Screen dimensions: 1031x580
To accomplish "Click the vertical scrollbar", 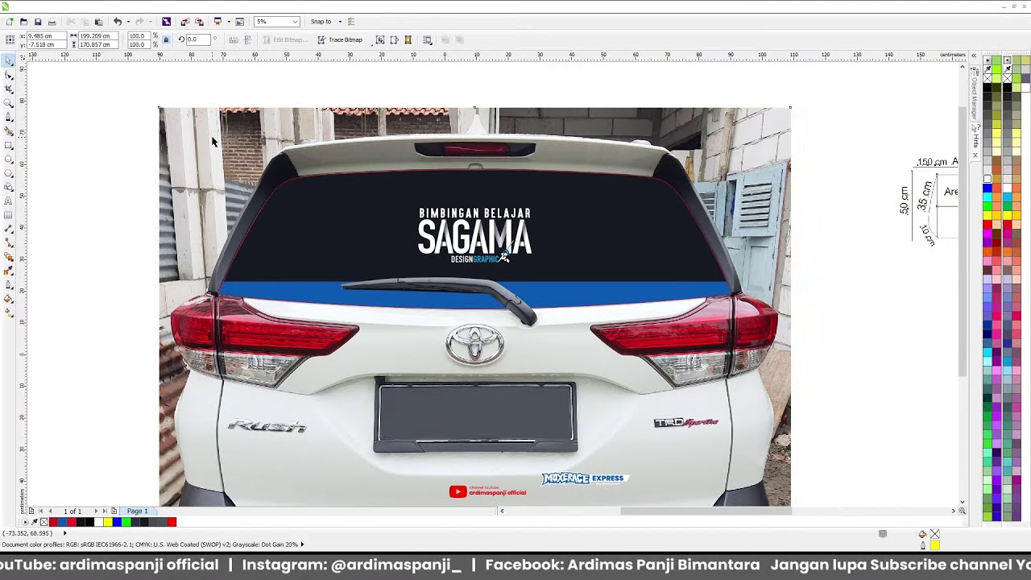I will tap(962, 242).
